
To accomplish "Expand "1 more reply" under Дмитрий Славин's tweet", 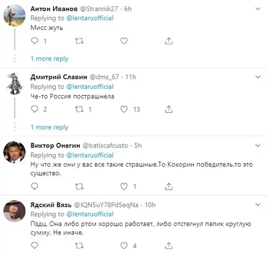I will point(49,127).
